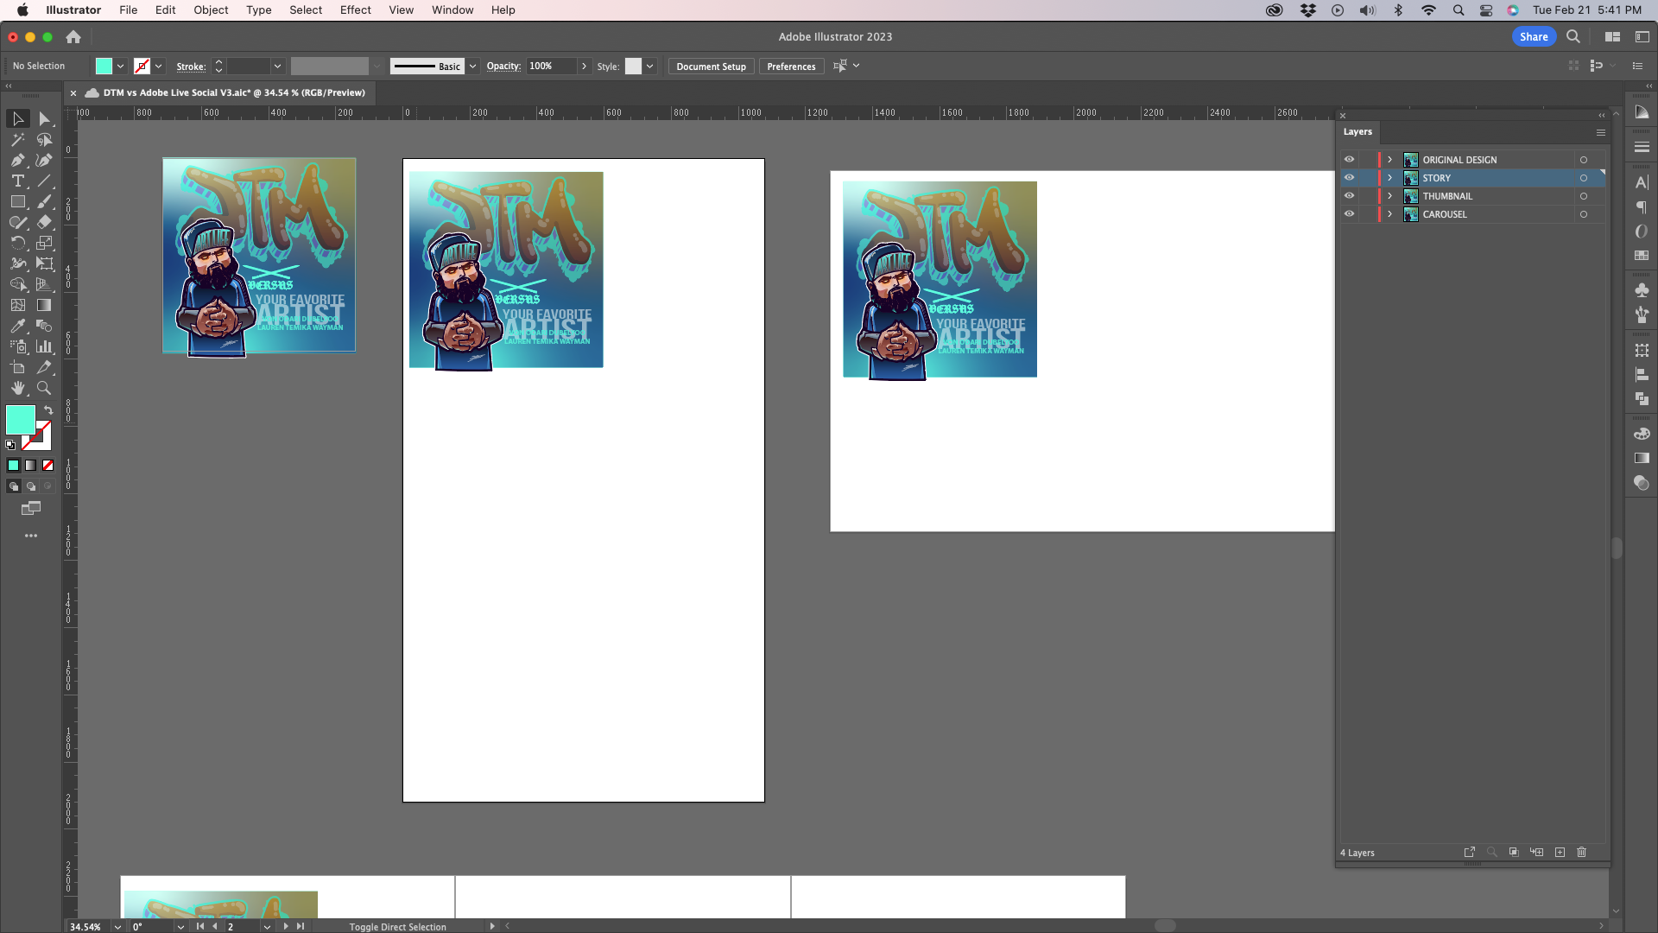Select the Eyedropper tool
The width and height of the screenshot is (1658, 933).
tap(17, 326)
